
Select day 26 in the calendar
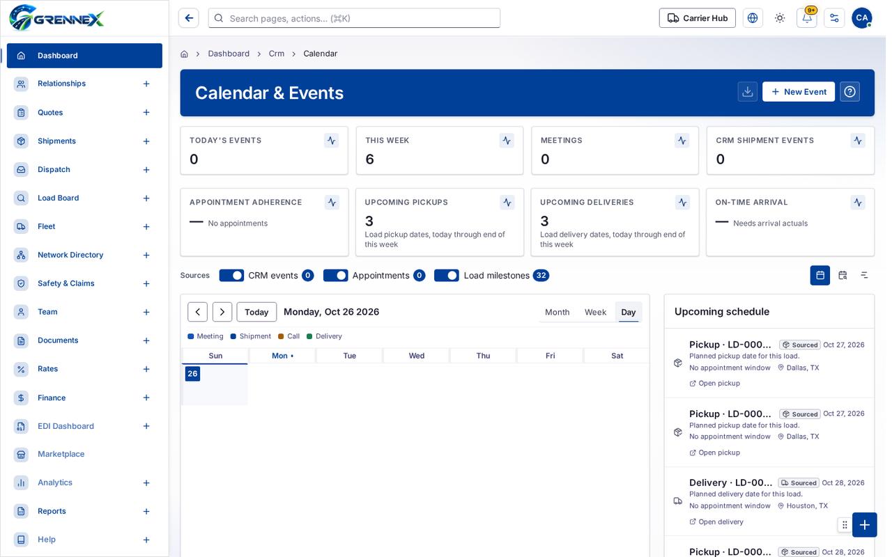[192, 374]
